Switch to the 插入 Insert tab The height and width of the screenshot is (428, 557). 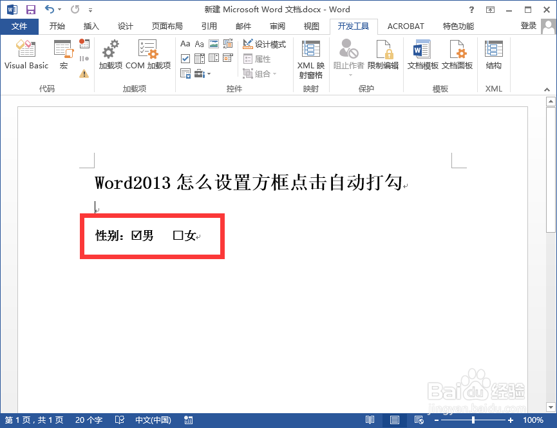tap(91, 26)
